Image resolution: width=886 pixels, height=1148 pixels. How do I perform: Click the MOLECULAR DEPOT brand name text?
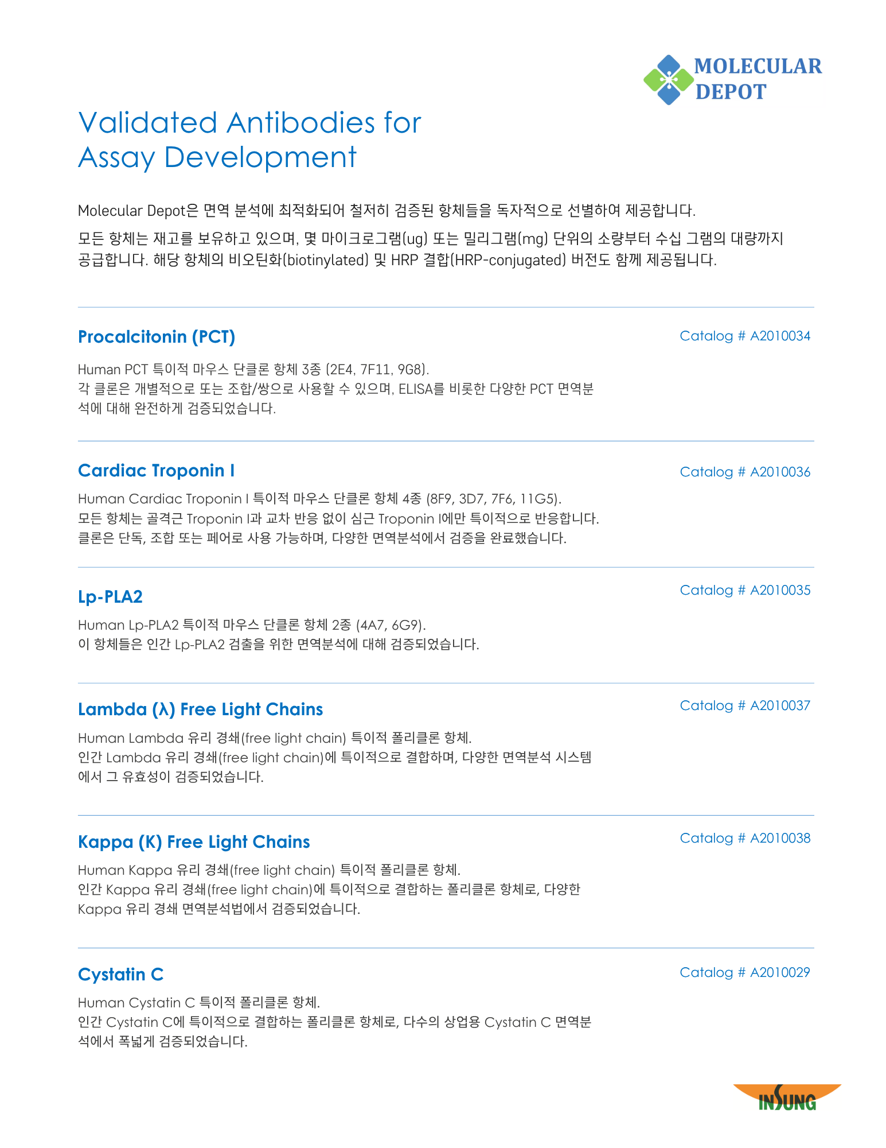(758, 79)
